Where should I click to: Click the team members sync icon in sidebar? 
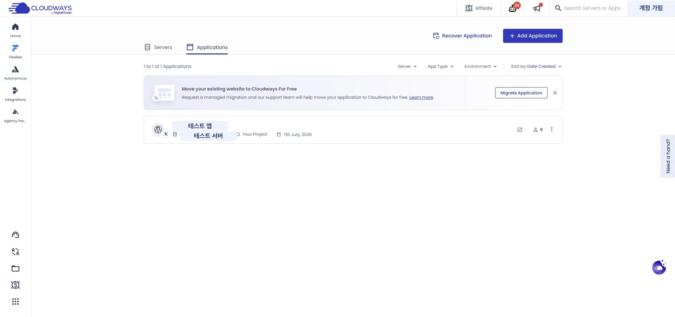point(15,252)
